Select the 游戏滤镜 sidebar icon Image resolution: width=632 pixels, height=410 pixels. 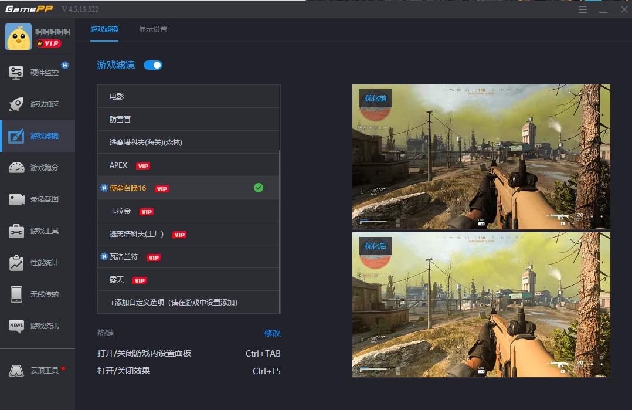[16, 136]
